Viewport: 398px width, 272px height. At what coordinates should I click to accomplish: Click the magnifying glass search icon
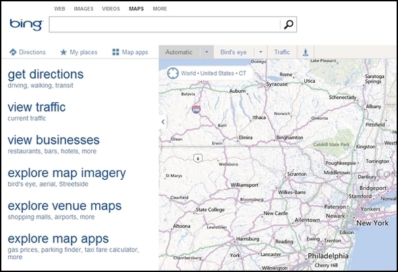pos(289,24)
